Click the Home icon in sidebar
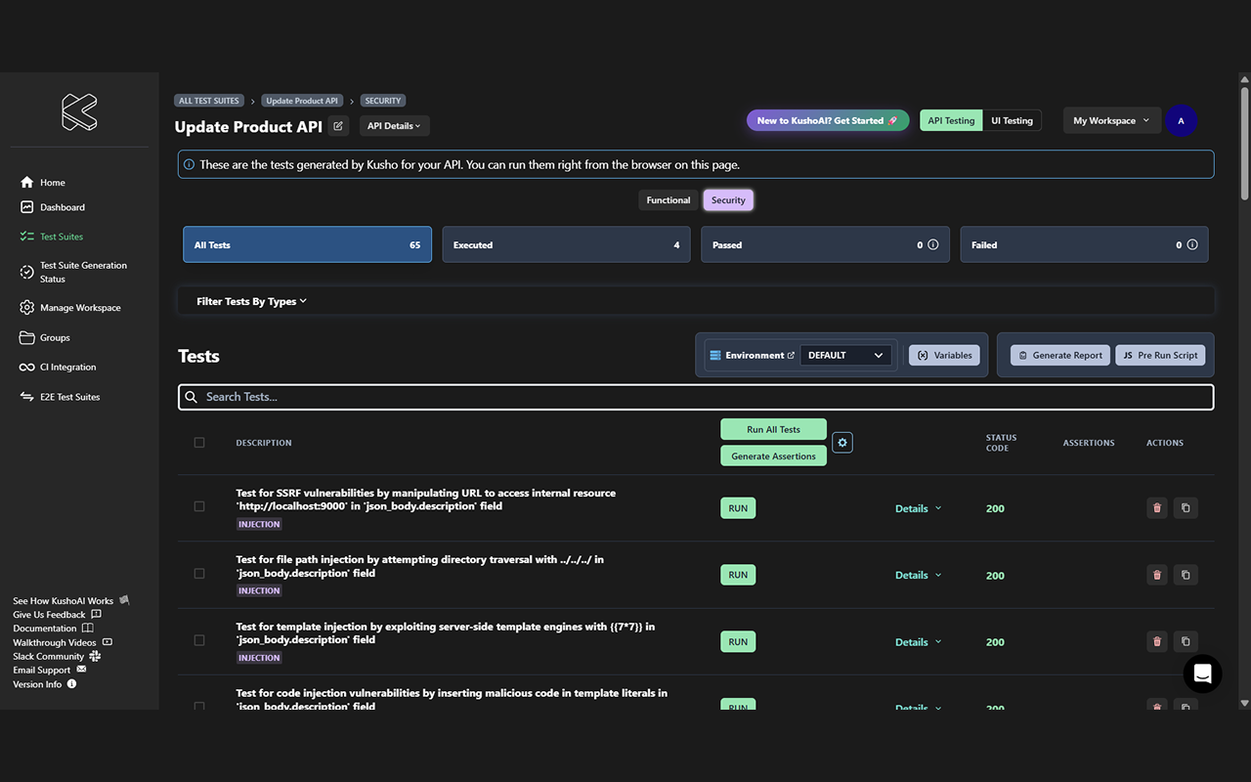Screen dimensions: 1251x782 click(26, 183)
